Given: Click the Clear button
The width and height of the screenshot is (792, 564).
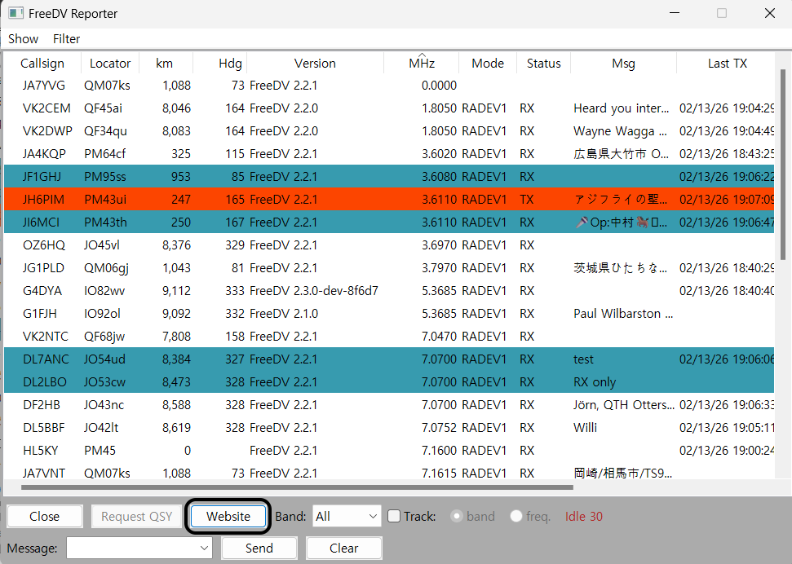Looking at the screenshot, I should point(343,549).
